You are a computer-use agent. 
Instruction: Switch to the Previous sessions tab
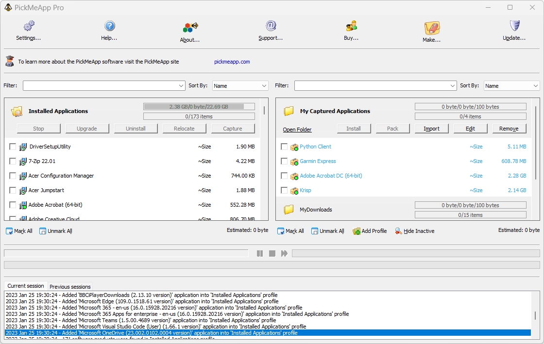click(x=69, y=286)
